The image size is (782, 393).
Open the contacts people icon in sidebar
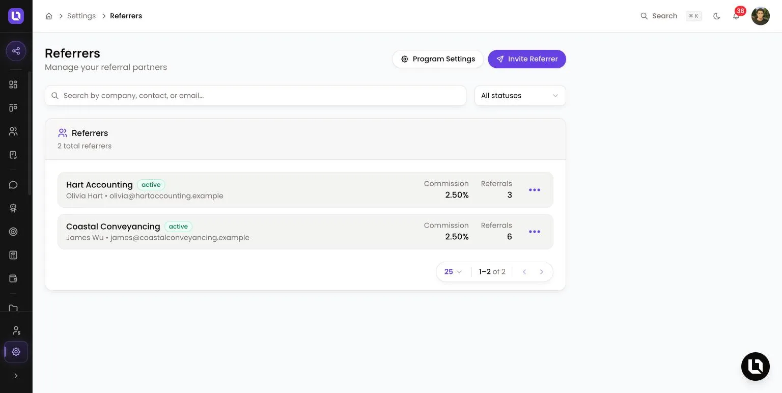[13, 131]
